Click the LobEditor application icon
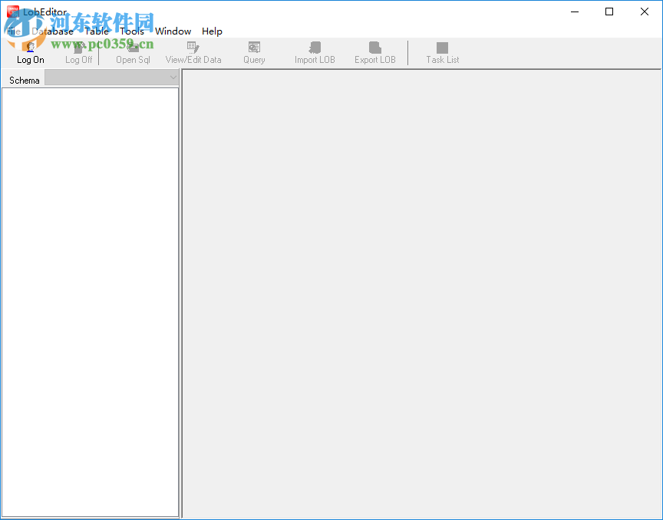 [x=13, y=12]
